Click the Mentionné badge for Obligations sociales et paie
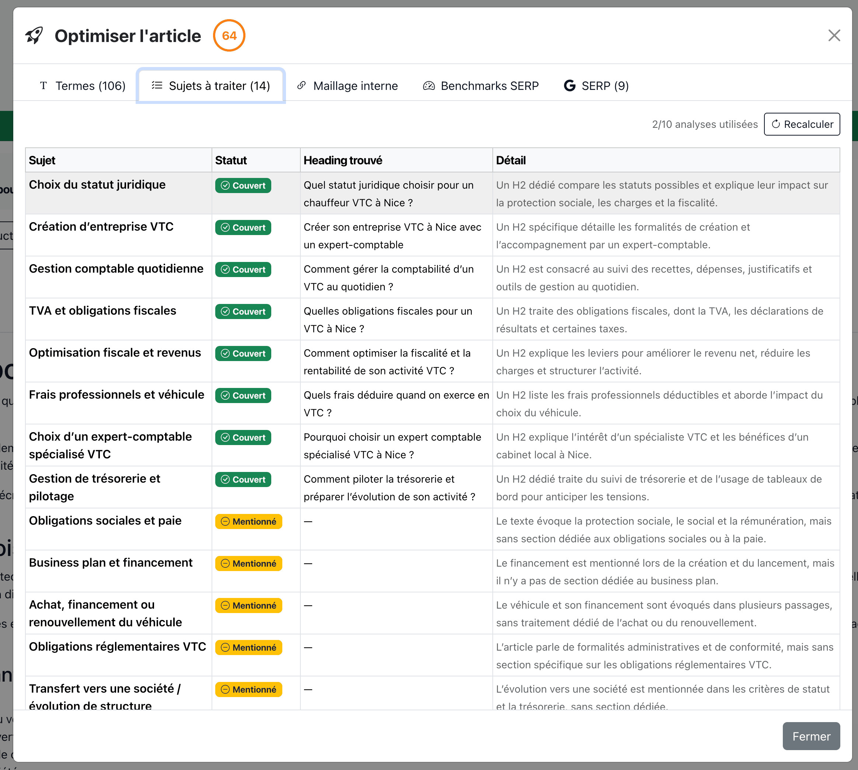The width and height of the screenshot is (858, 770). click(248, 522)
